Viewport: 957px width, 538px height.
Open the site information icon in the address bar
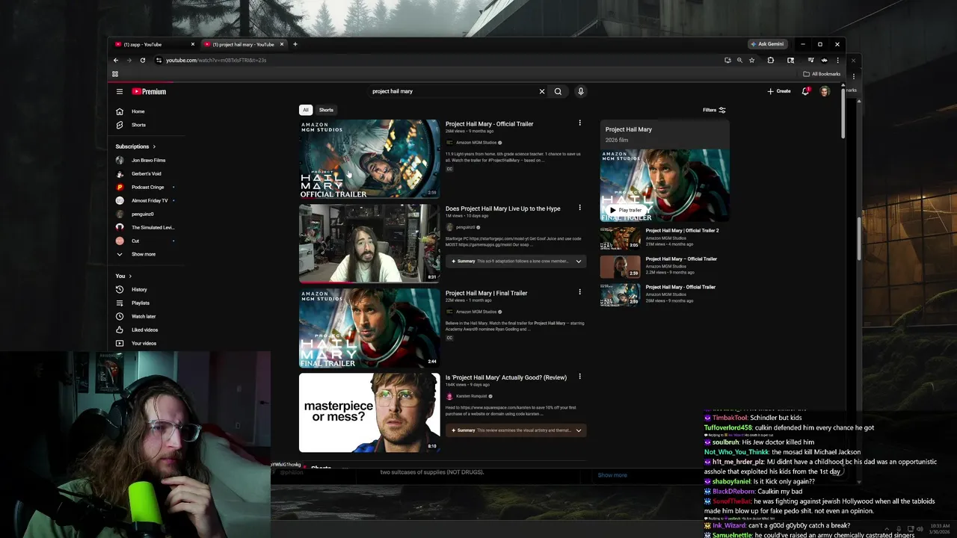point(159,60)
